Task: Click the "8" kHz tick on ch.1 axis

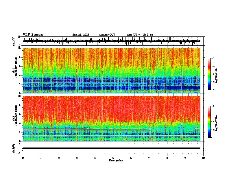Action: pos(20,57)
